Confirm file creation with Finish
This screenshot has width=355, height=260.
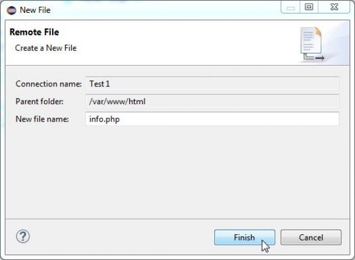245,237
